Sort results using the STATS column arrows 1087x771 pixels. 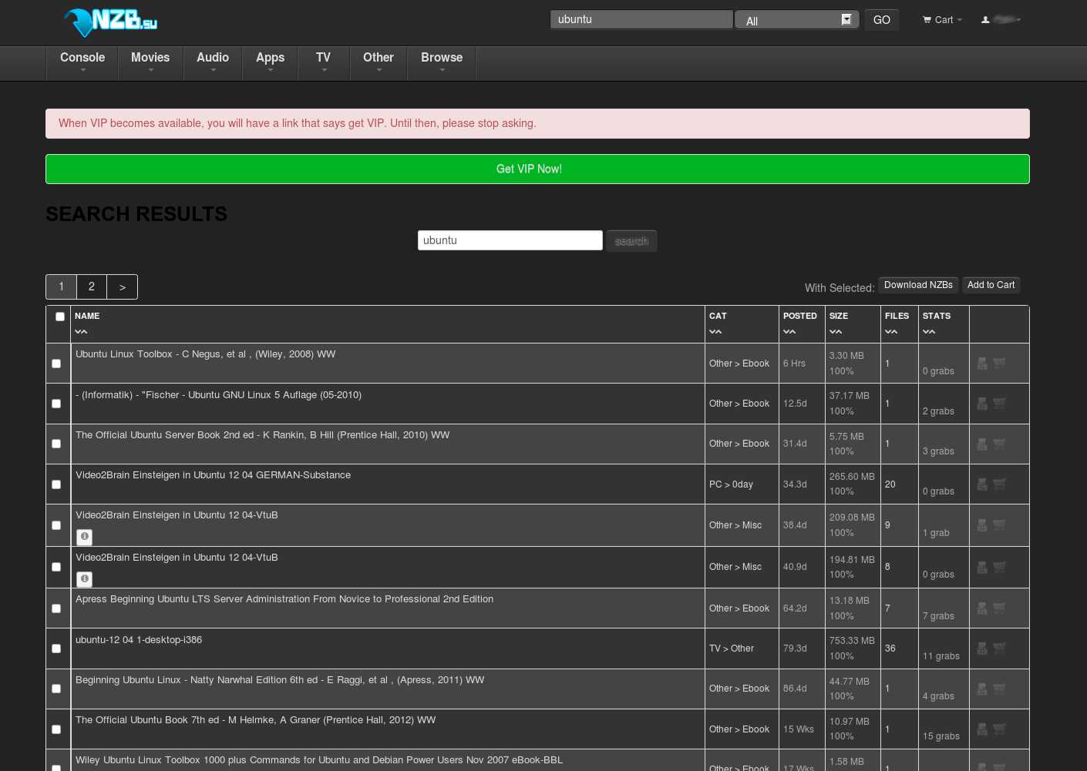[929, 332]
